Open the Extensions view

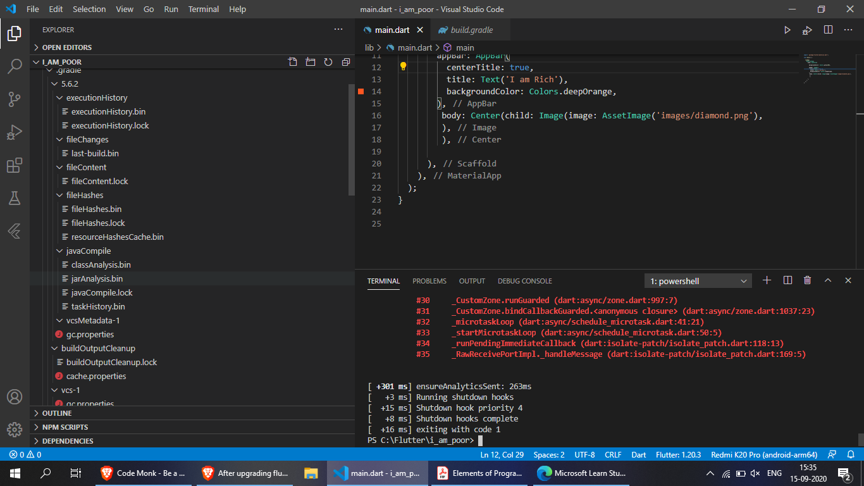pos(15,165)
